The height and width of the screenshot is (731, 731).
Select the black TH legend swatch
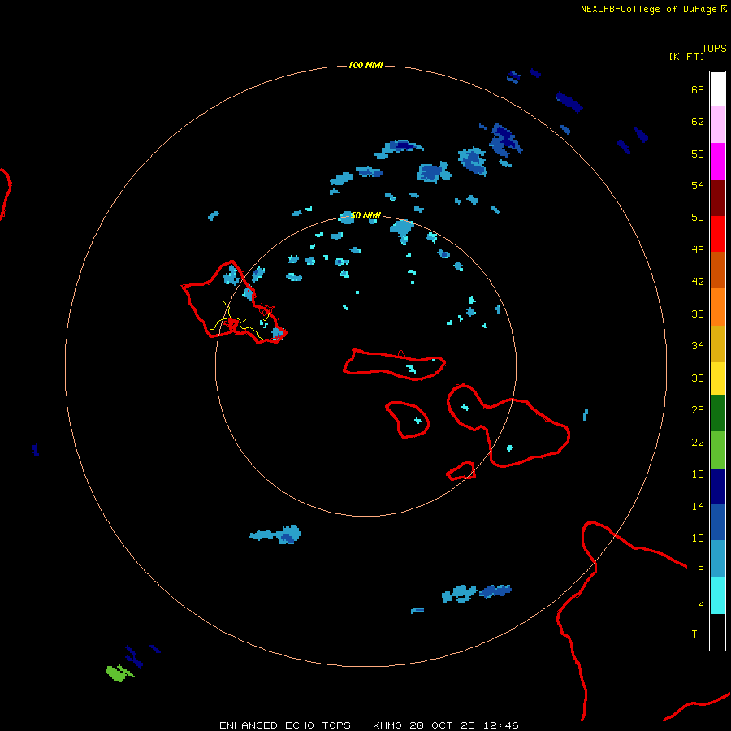click(x=717, y=632)
